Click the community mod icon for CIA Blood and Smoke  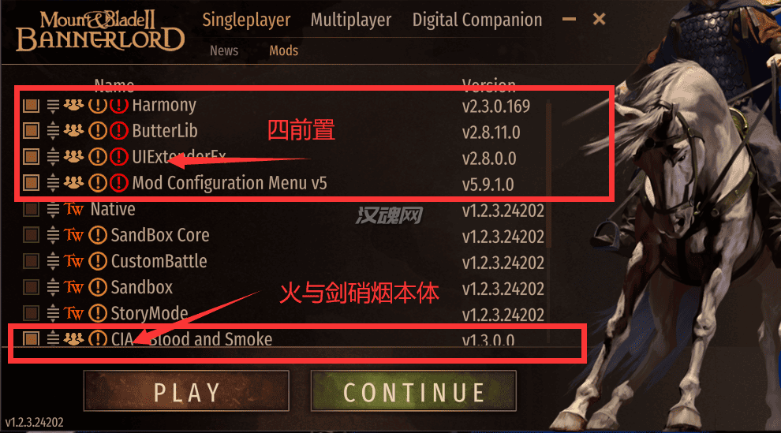pos(73,339)
